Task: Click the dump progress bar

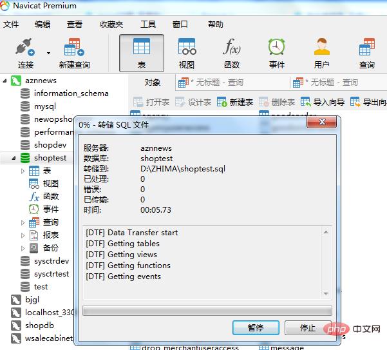Action: pyautogui.click(x=207, y=311)
